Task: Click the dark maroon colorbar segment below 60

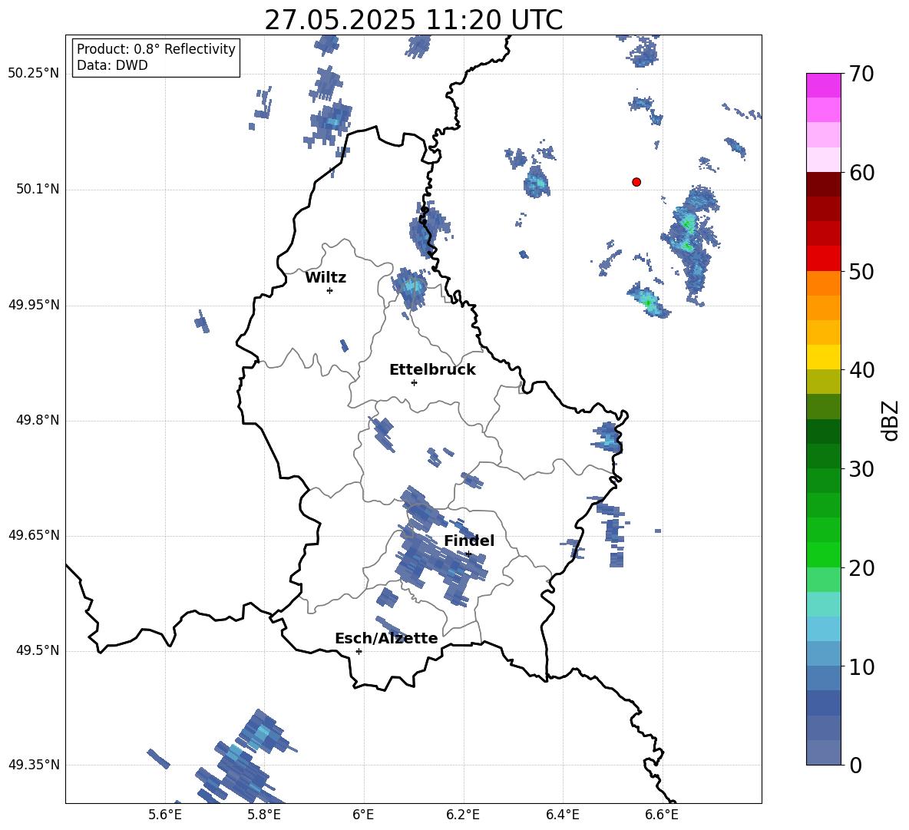Action: (823, 184)
